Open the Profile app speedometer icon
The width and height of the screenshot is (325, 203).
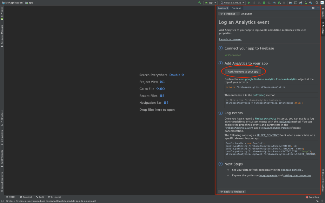coord(274,3)
